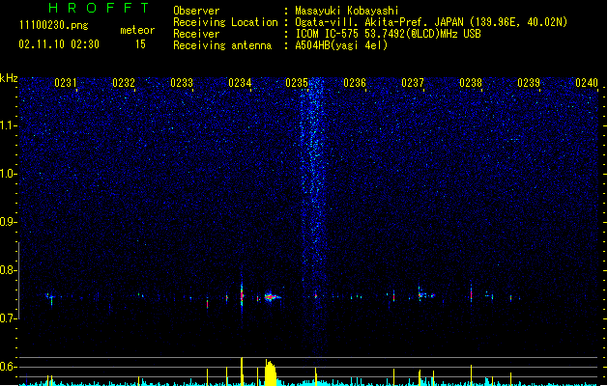Screen dimensions: 608x386
Task: Click the HROFFT title text
Action: click(99, 8)
